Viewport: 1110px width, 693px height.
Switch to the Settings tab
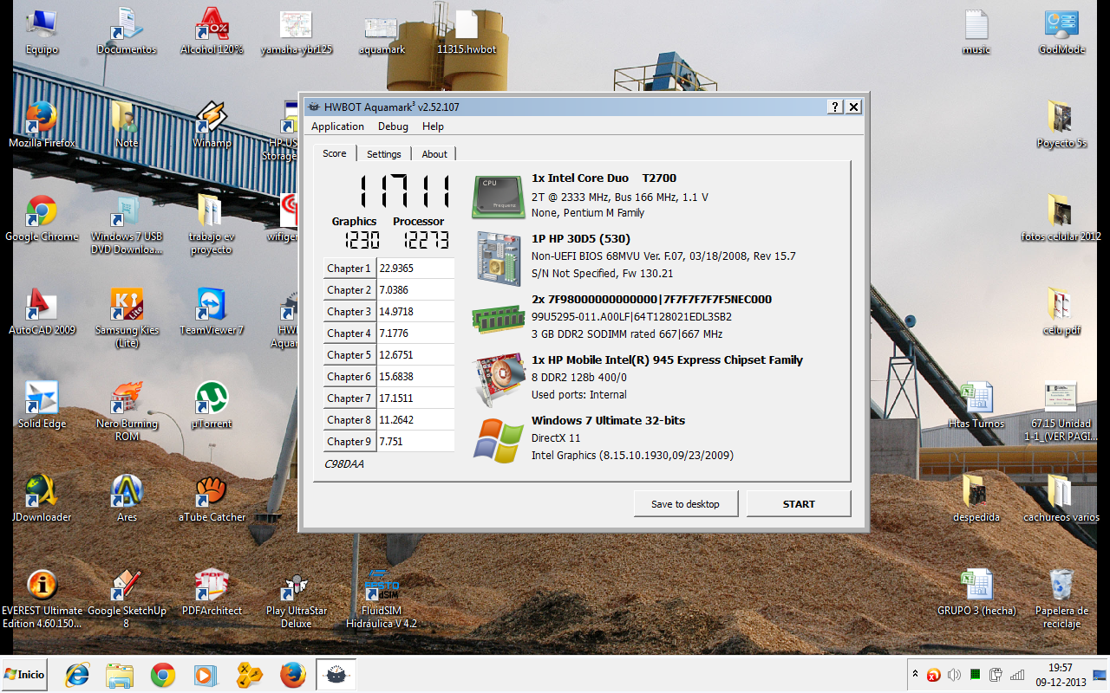pyautogui.click(x=383, y=154)
